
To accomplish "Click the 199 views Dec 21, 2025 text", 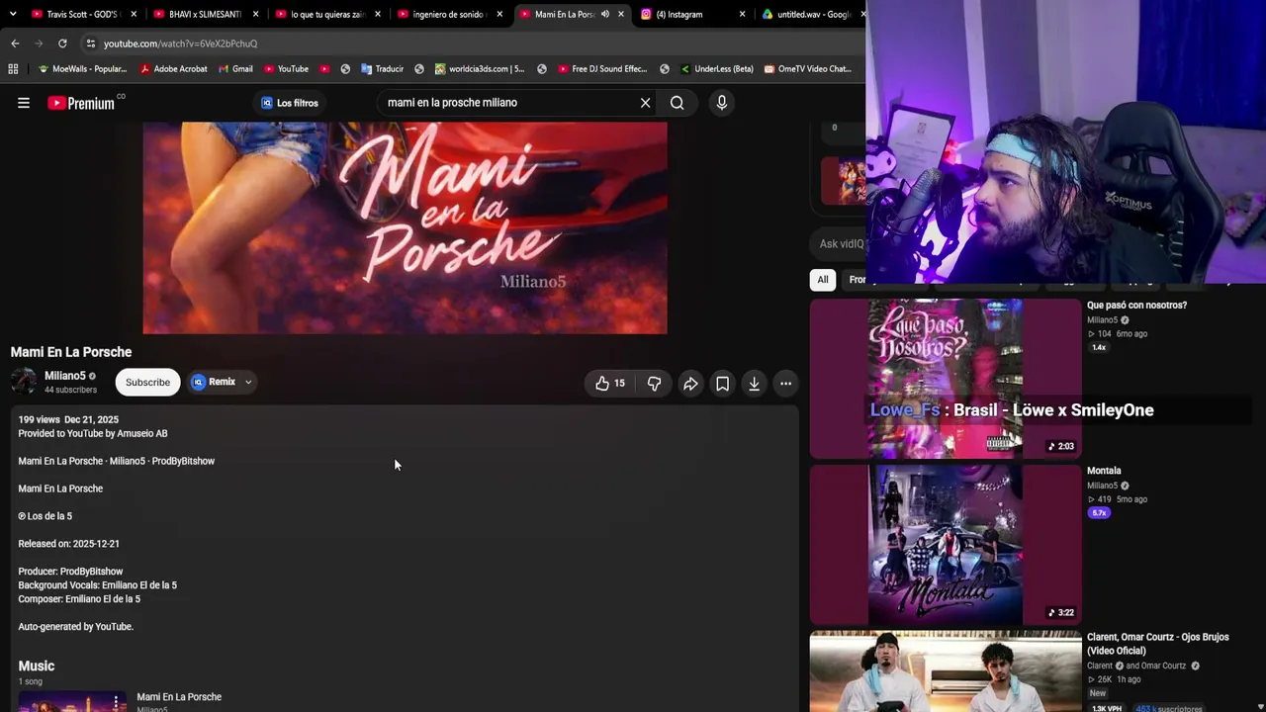I will (x=68, y=420).
